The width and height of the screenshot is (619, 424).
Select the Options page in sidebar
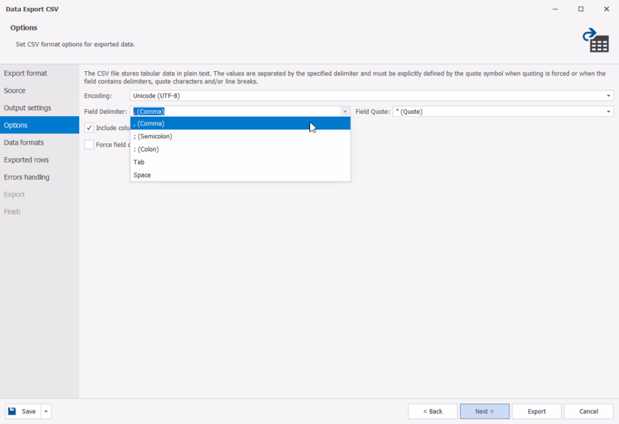[x=40, y=125]
